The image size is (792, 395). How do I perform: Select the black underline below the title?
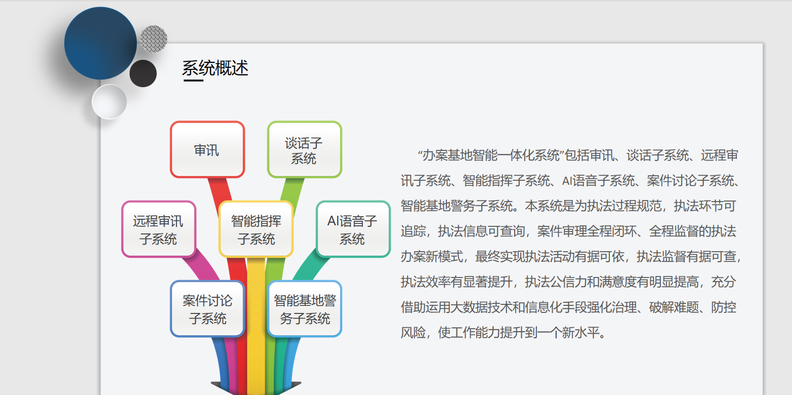click(x=193, y=80)
